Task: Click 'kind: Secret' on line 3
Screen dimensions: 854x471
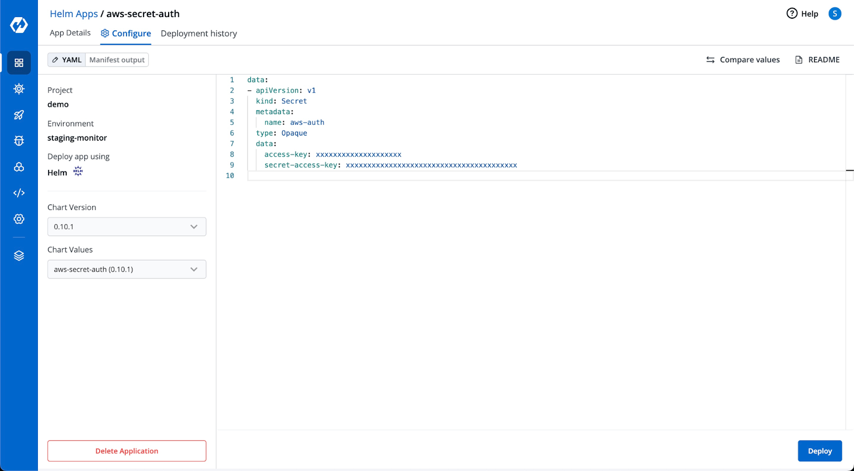Action: click(281, 101)
